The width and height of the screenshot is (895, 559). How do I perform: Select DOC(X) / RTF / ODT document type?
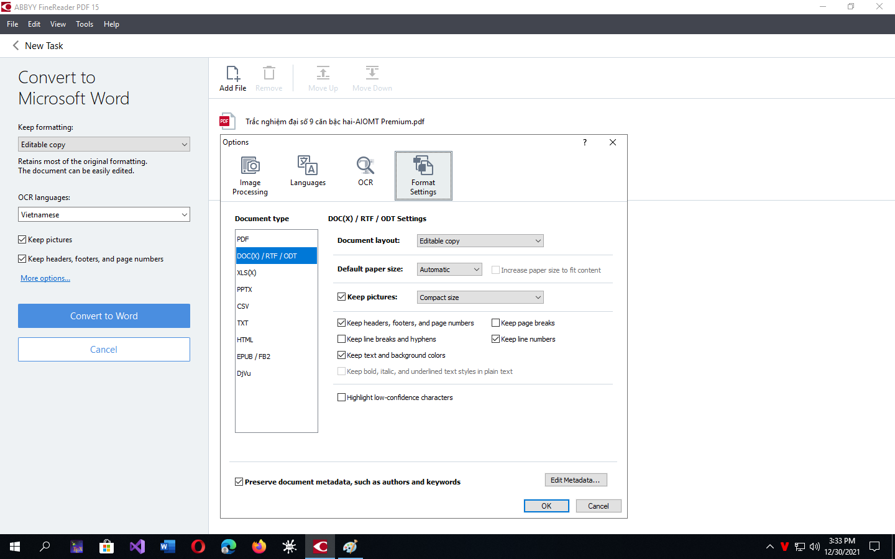coord(276,256)
